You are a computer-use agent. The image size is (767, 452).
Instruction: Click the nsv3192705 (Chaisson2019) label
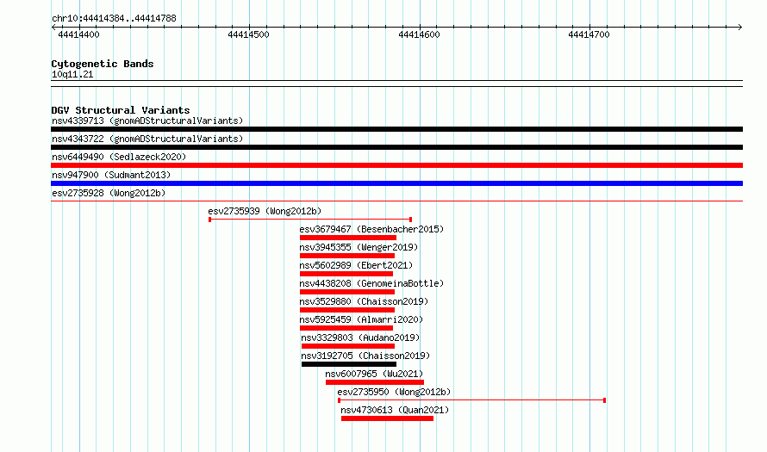(365, 356)
